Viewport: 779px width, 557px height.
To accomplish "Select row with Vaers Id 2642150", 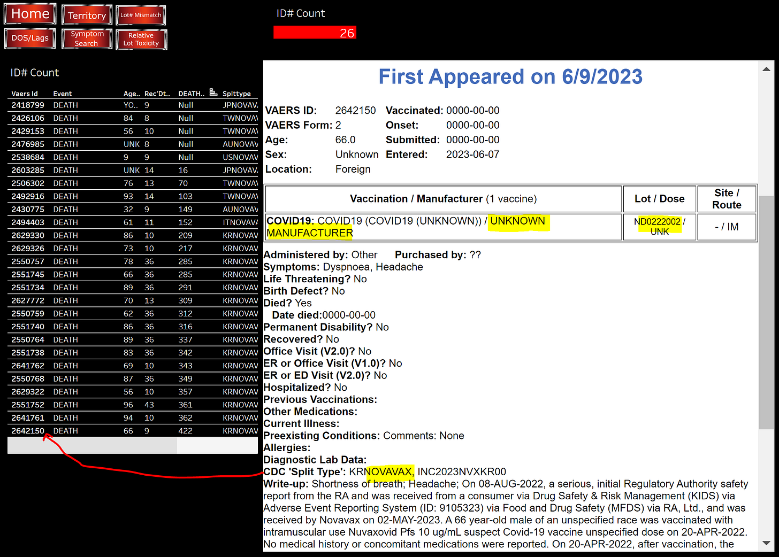I will point(133,431).
